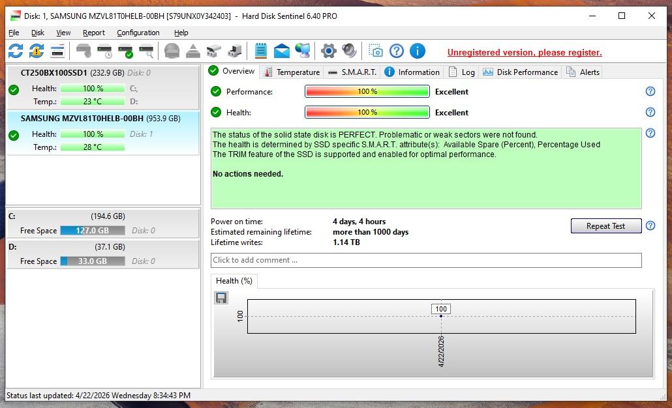Screen dimensions: 672x408
Task: Click the blue info About toolbar icon
Action: (418, 51)
